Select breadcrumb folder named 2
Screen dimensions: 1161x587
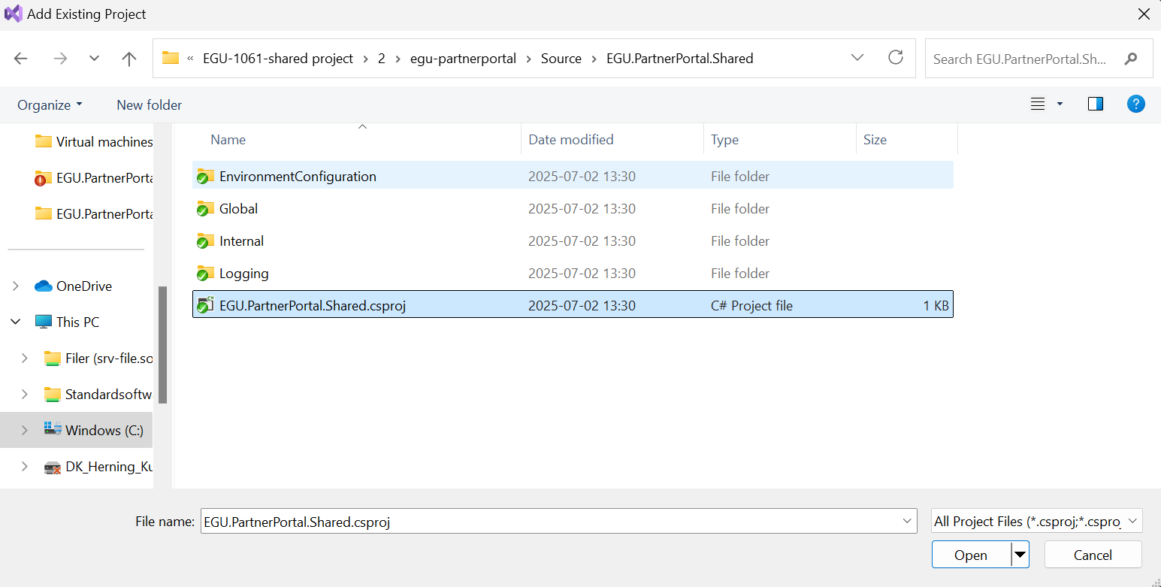[381, 59]
